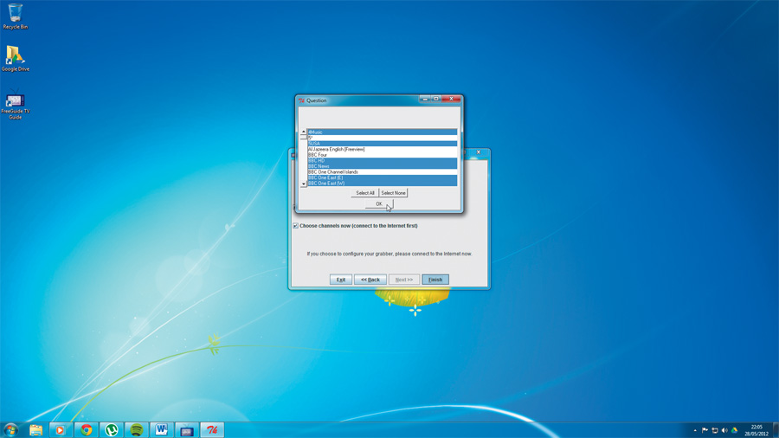Open the network status tray icon

tap(714, 430)
